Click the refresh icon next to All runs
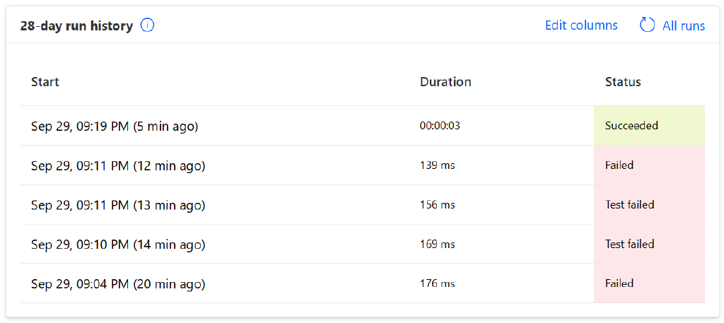 647,25
